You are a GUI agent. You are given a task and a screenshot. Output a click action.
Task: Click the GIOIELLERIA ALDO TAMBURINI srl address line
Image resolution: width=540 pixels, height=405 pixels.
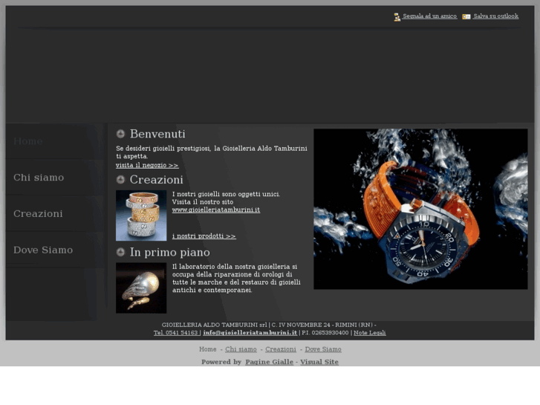point(269,325)
